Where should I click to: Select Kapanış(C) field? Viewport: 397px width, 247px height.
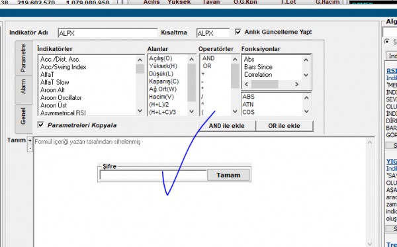164,81
